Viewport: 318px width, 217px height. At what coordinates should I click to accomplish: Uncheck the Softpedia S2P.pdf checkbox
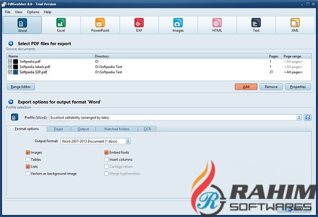coord(10,72)
